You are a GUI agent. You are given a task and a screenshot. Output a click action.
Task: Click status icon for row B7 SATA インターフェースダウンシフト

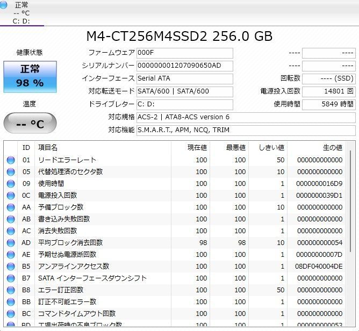click(11, 278)
